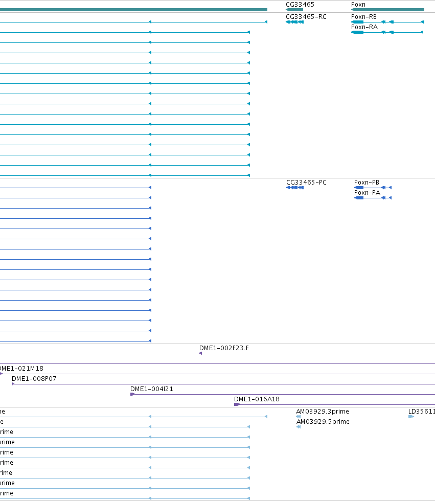This screenshot has width=435, height=501.
Task: Open the DME1-008P07 BAC feature
Action: [x=223, y=384]
